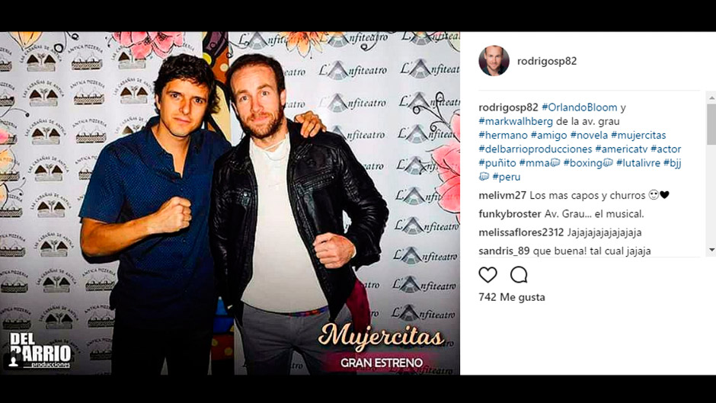
Task: Open rodrigosp82 username in the header
Action: (547, 61)
